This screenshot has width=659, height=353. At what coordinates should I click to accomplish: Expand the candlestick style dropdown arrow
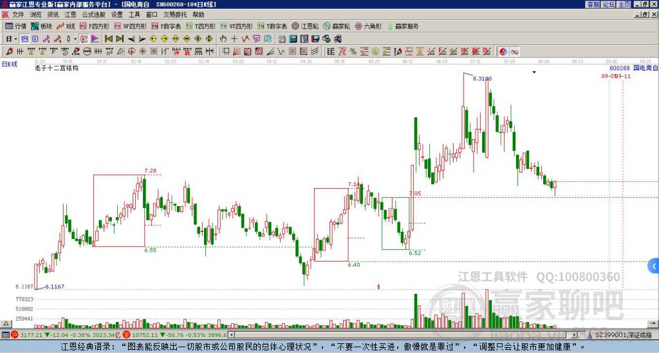pos(75,39)
